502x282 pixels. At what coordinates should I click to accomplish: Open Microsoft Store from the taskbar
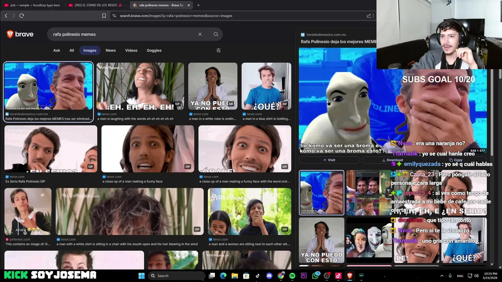pyautogui.click(x=246, y=276)
